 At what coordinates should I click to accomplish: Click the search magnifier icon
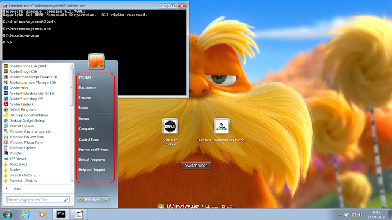click(x=66, y=200)
